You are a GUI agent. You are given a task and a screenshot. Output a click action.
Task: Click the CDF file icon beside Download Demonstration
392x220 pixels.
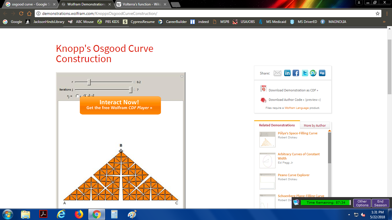point(263,89)
